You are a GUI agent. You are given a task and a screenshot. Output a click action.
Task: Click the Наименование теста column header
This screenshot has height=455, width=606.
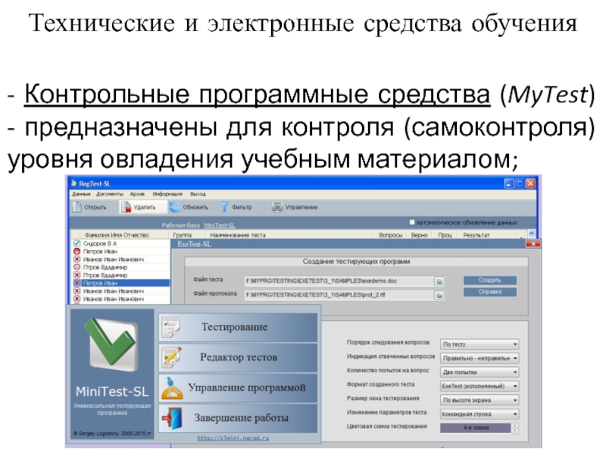(x=238, y=235)
